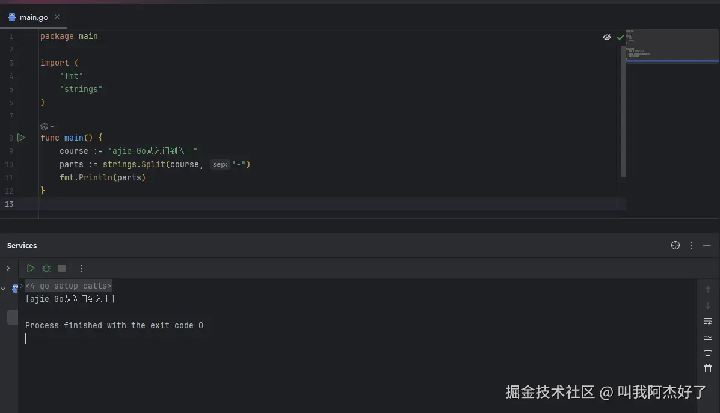
Task: Print console output
Action: click(x=707, y=352)
